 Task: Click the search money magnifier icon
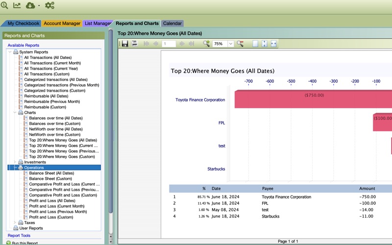[4, 5]
